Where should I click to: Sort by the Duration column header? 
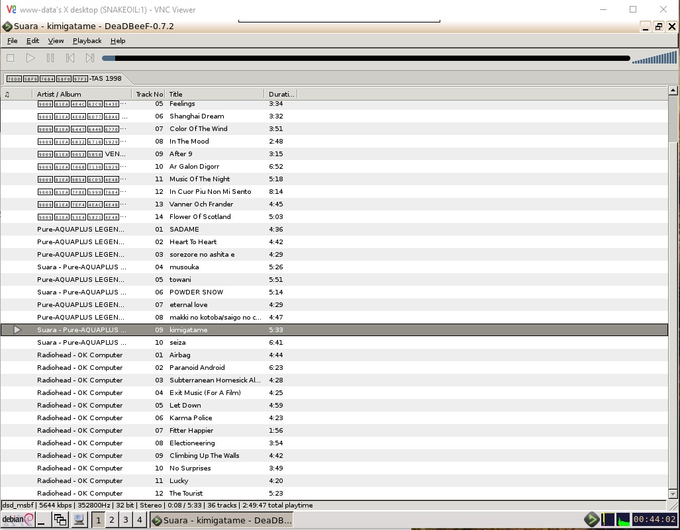point(281,94)
